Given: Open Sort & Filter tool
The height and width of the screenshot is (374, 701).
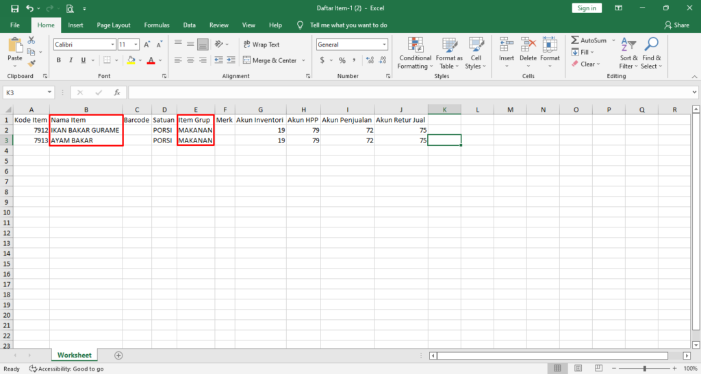Looking at the screenshot, I should tap(626, 53).
